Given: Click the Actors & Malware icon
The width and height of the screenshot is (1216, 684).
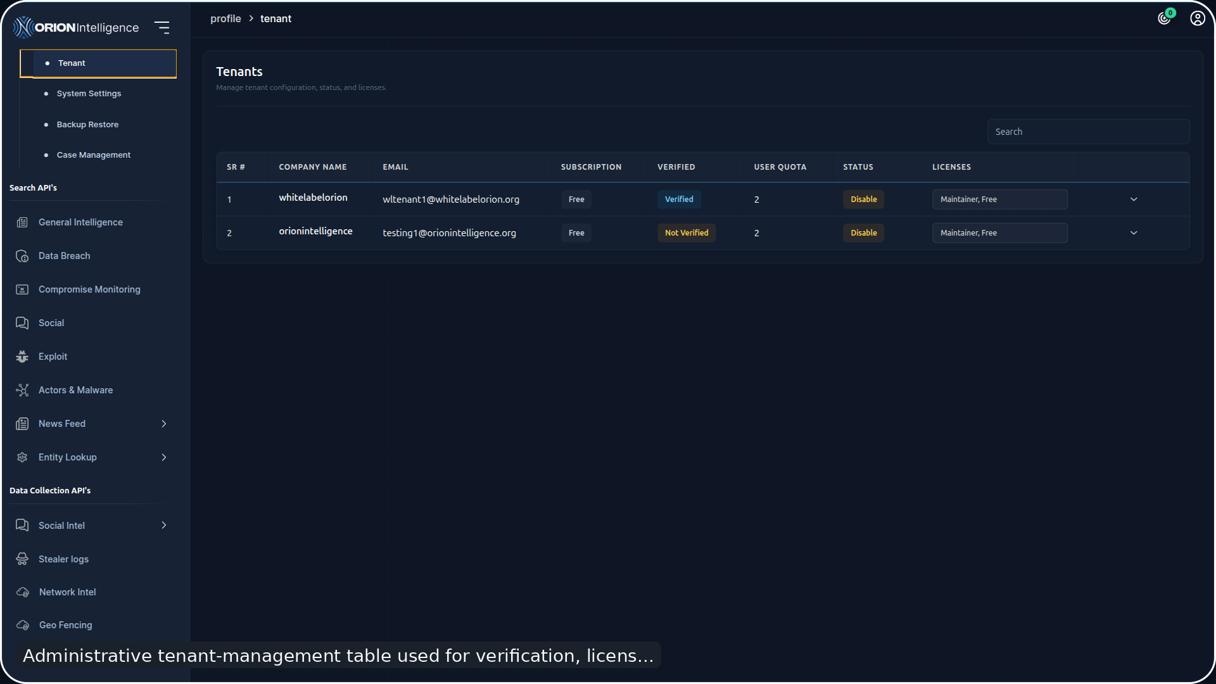Looking at the screenshot, I should point(22,390).
